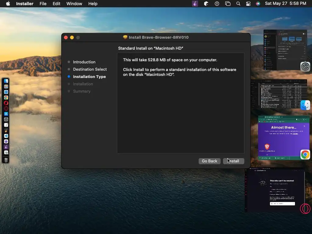Click the Go Back button
This screenshot has height=234, width=312.
tap(210, 161)
